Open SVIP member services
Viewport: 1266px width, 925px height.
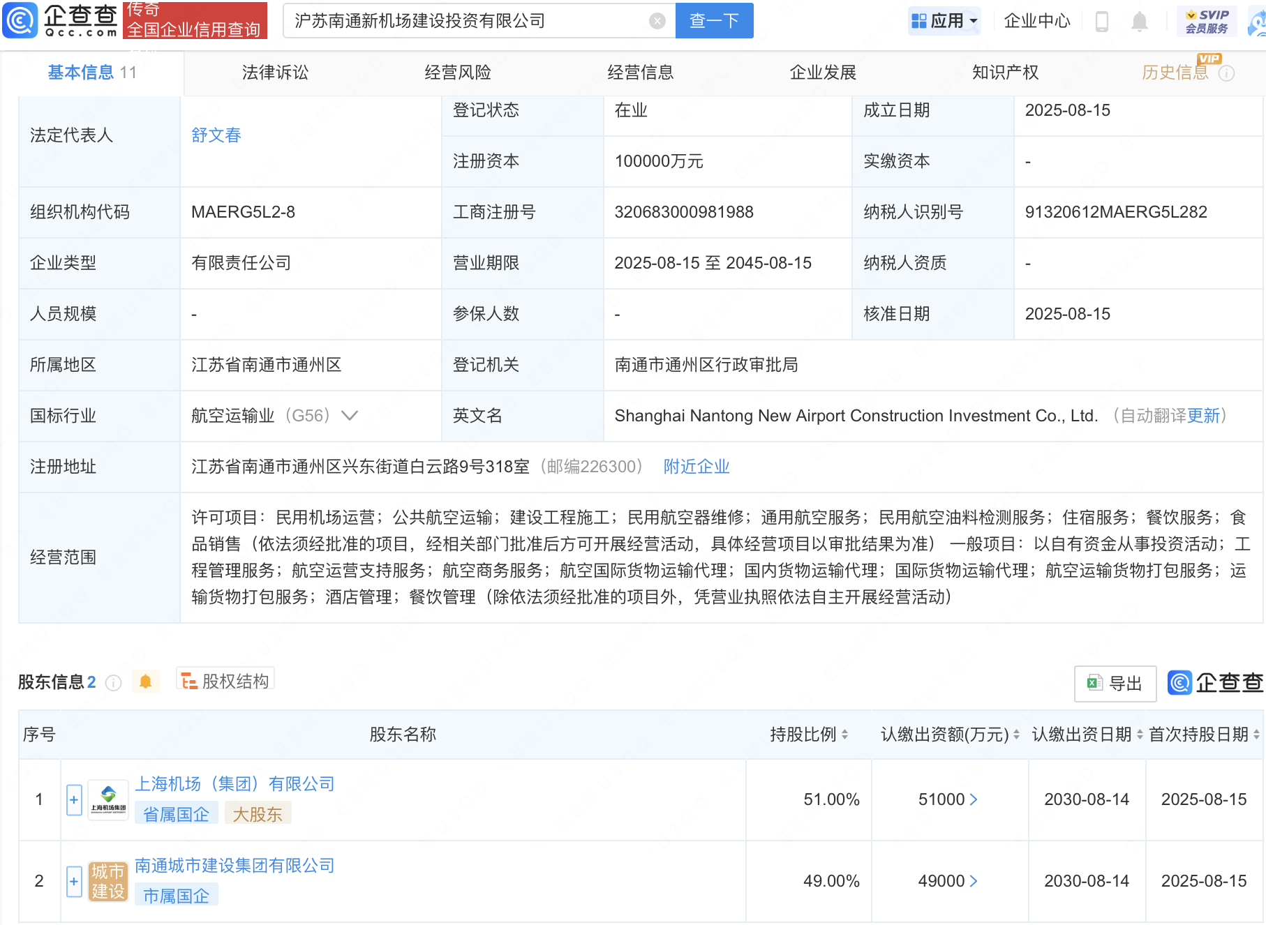coord(1206,22)
